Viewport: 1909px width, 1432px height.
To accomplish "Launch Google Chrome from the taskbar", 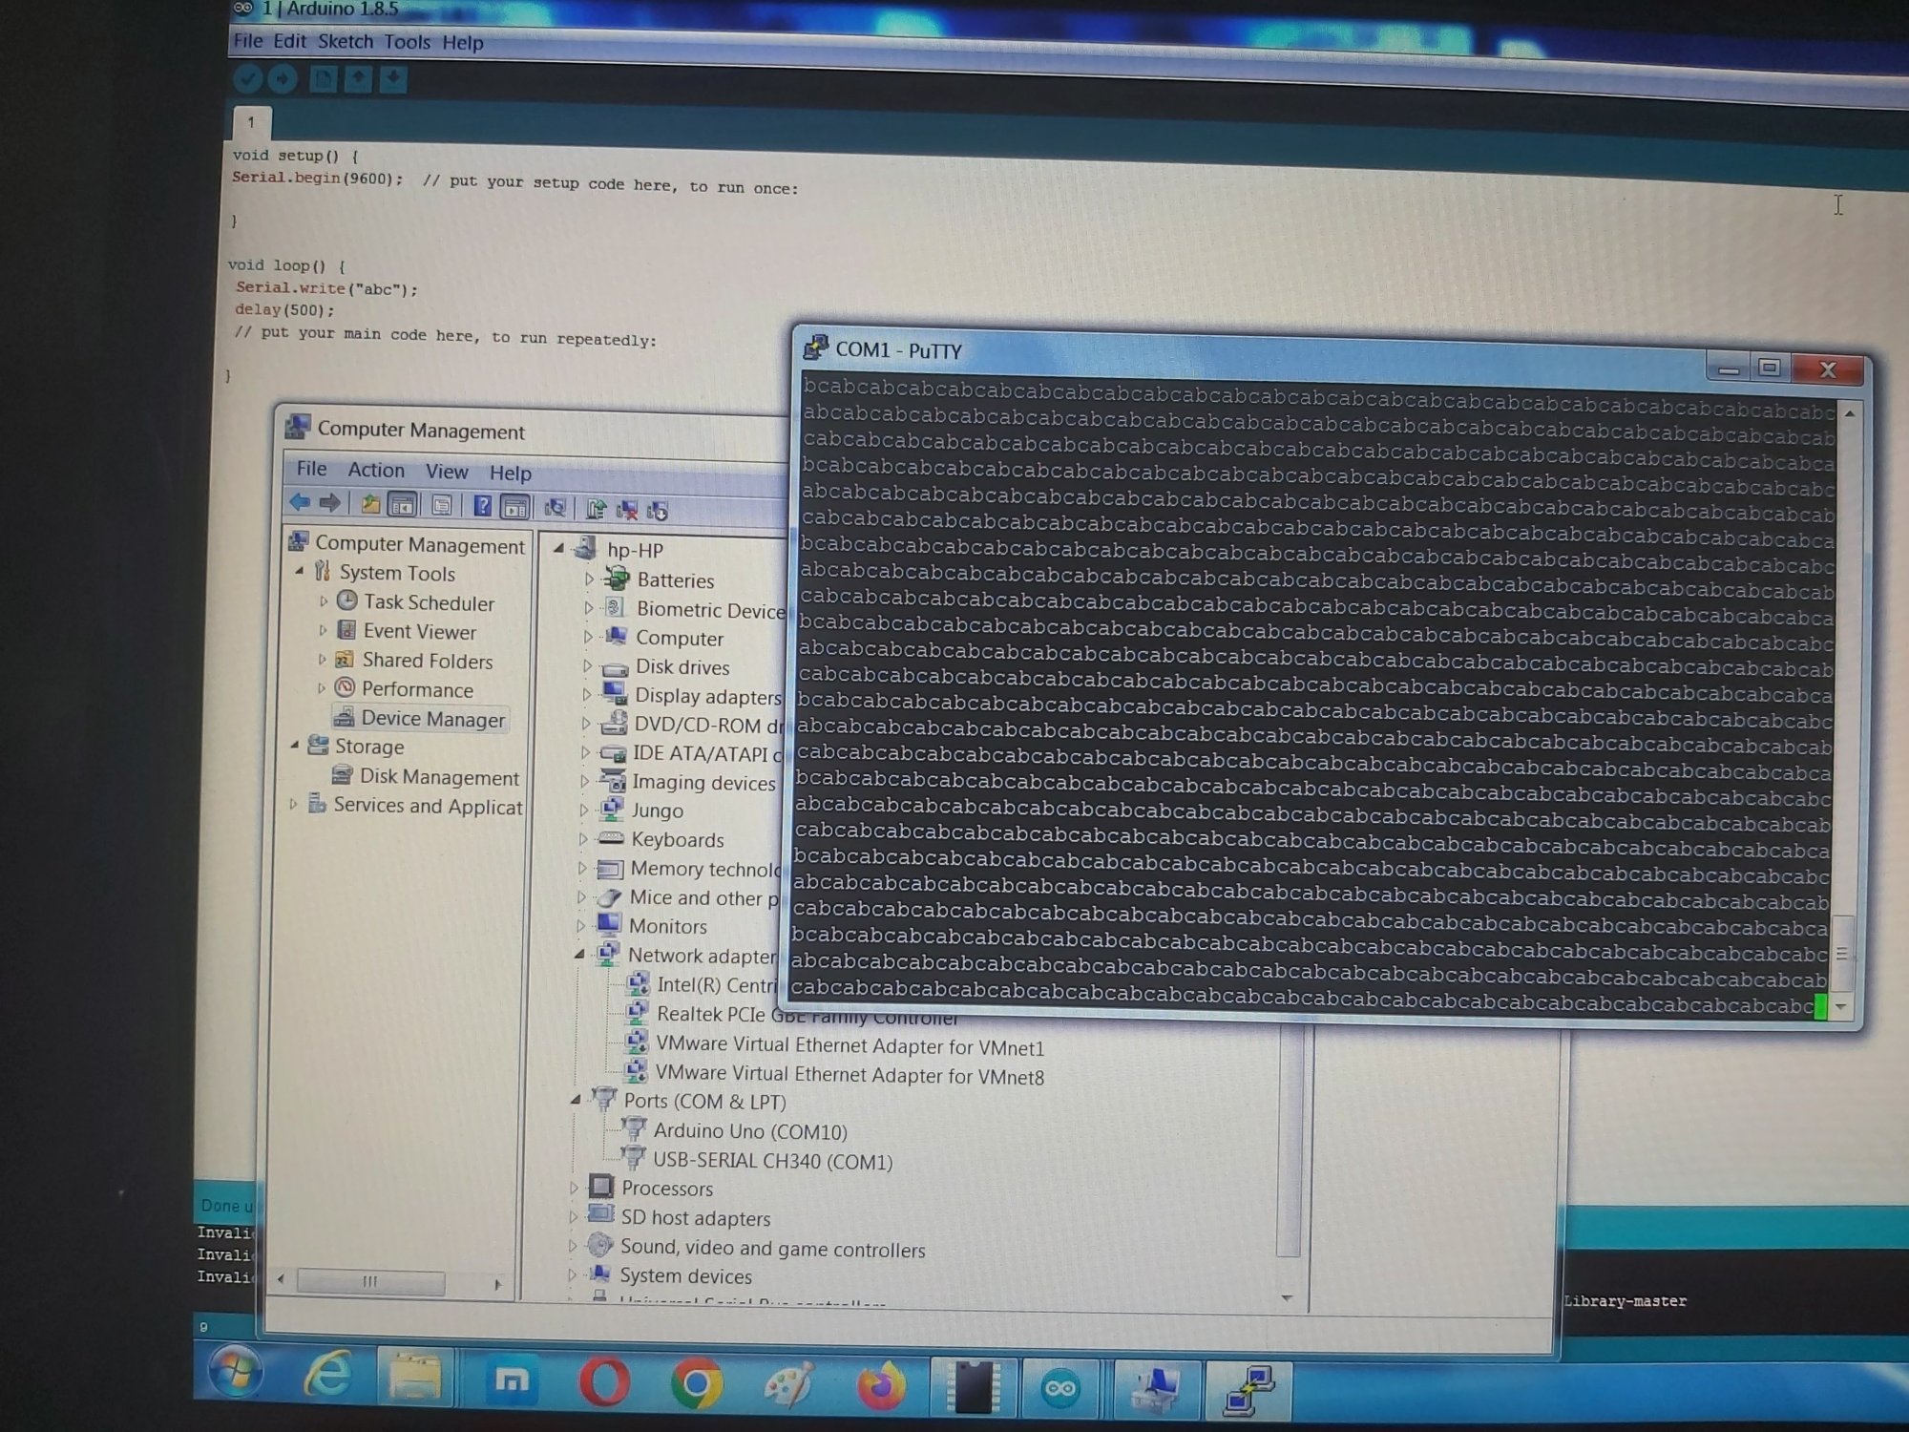I will pyautogui.click(x=697, y=1384).
